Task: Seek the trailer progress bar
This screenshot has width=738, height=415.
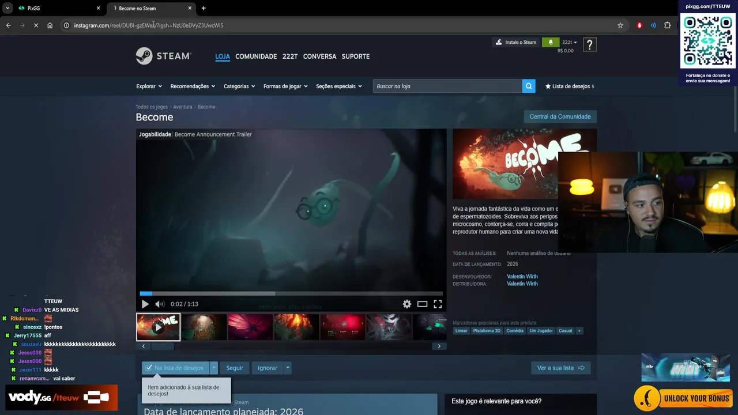Action: [291, 293]
